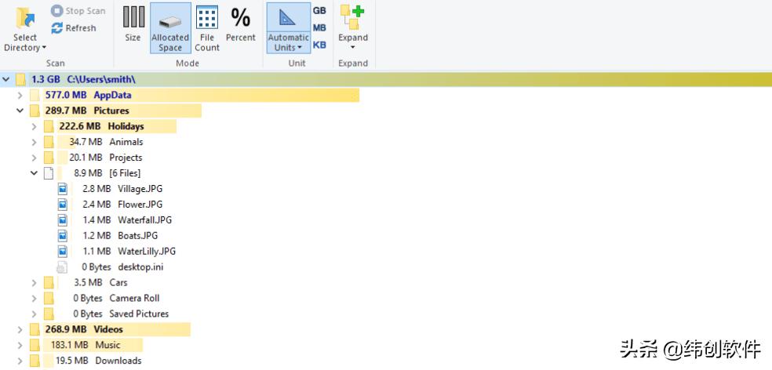The image size is (772, 370).
Task: Click the Music folder icon
Action: [35, 346]
